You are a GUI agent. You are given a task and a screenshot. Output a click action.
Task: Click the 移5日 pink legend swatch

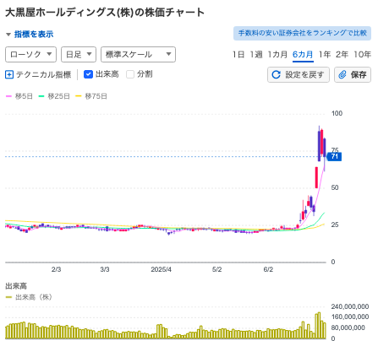(8, 96)
